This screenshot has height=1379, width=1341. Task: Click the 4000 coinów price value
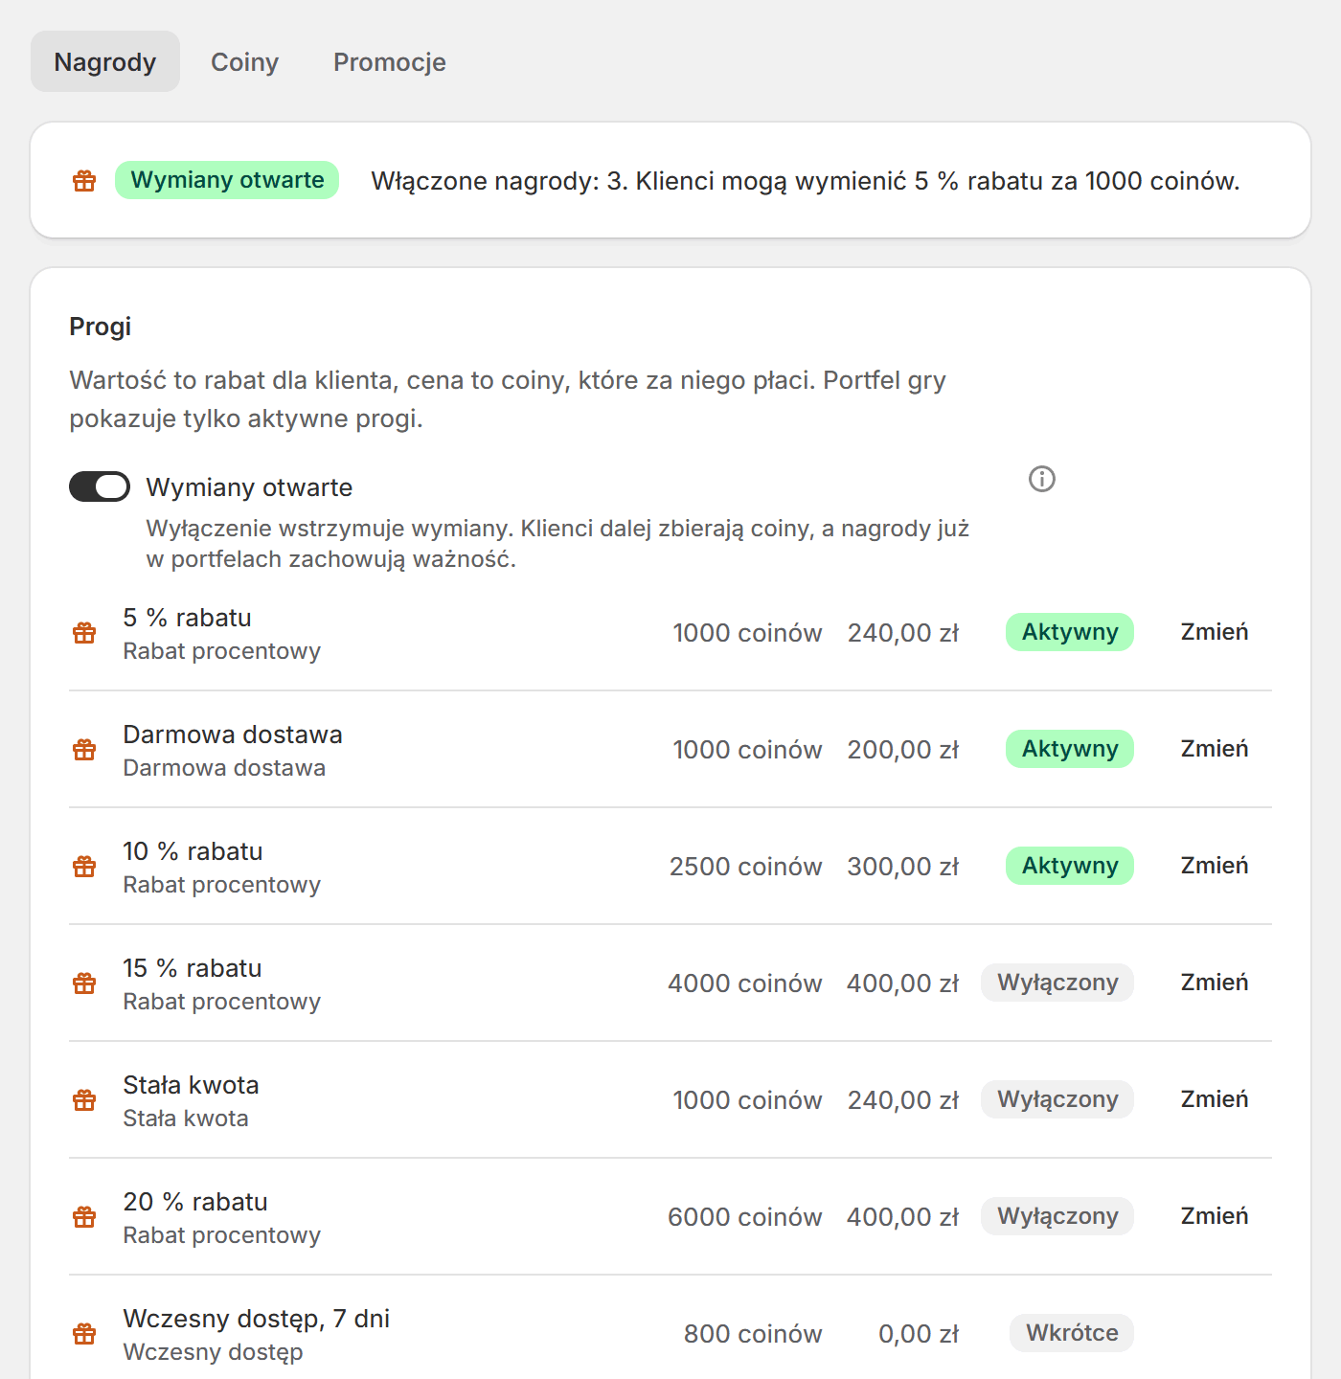[x=744, y=983]
